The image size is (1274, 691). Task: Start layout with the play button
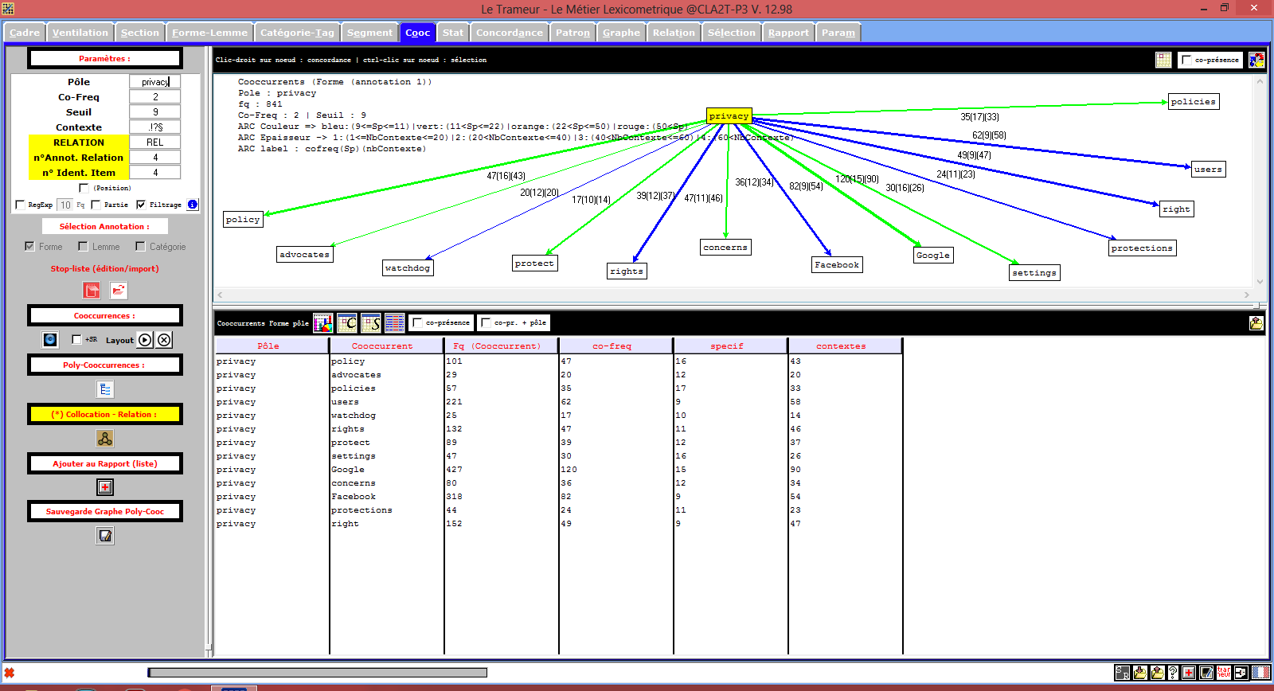[145, 340]
